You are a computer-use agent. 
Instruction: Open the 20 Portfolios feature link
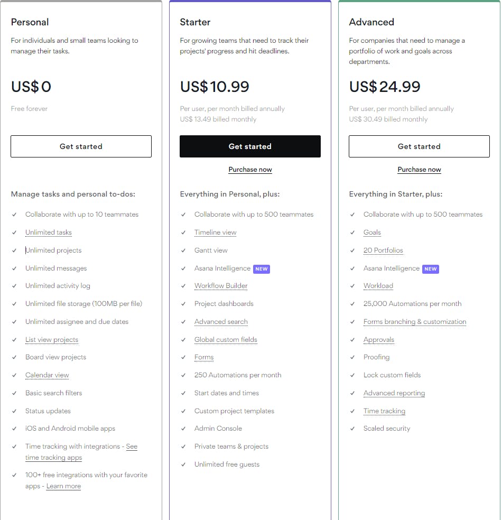(383, 250)
